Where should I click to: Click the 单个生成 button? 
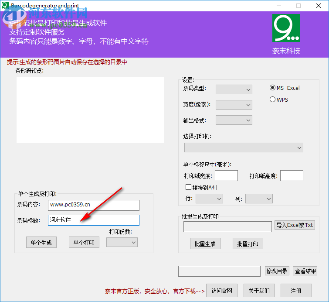click(x=41, y=243)
